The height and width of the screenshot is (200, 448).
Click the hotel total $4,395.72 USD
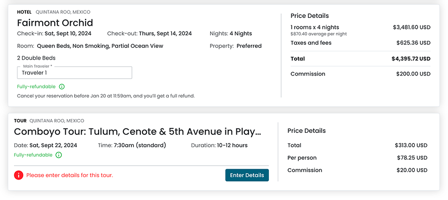(411, 59)
